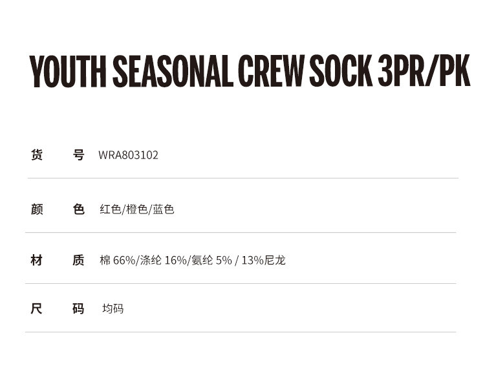Viewport: 485px width, 377px height.
Task: Click the word CREW in the heading
Action: click(x=271, y=72)
